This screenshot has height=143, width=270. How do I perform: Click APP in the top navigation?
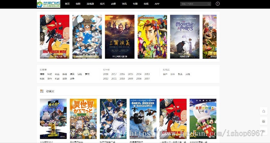[x=157, y=4]
